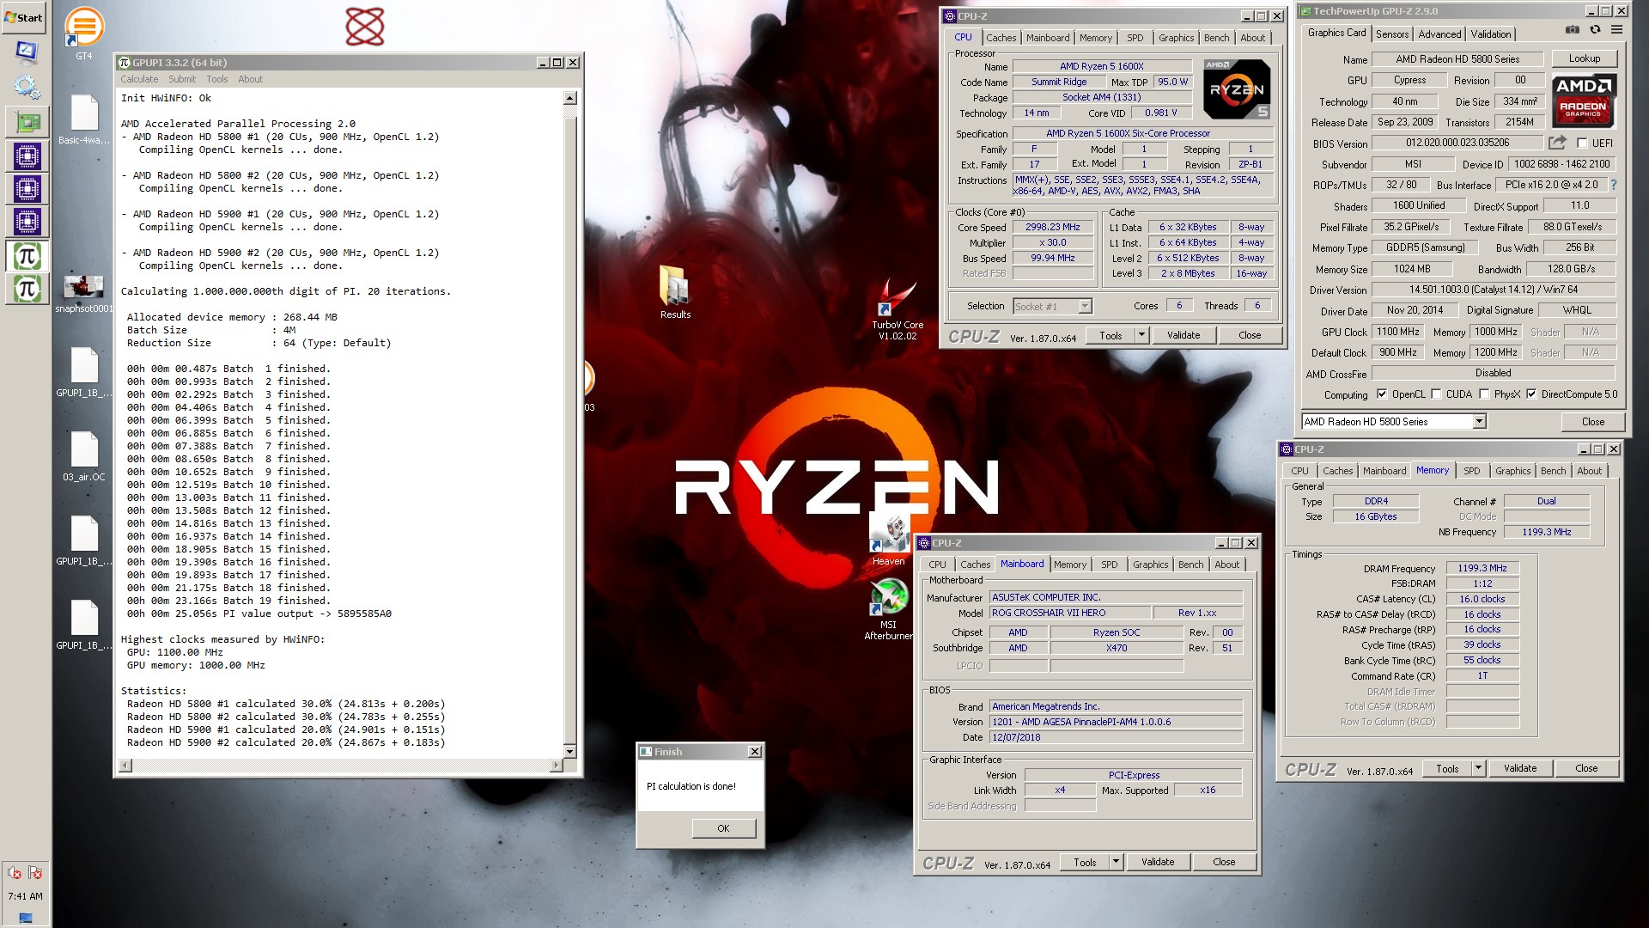Open the GT4 desktop shortcut
Viewport: 1649px width, 928px height.
click(84, 34)
